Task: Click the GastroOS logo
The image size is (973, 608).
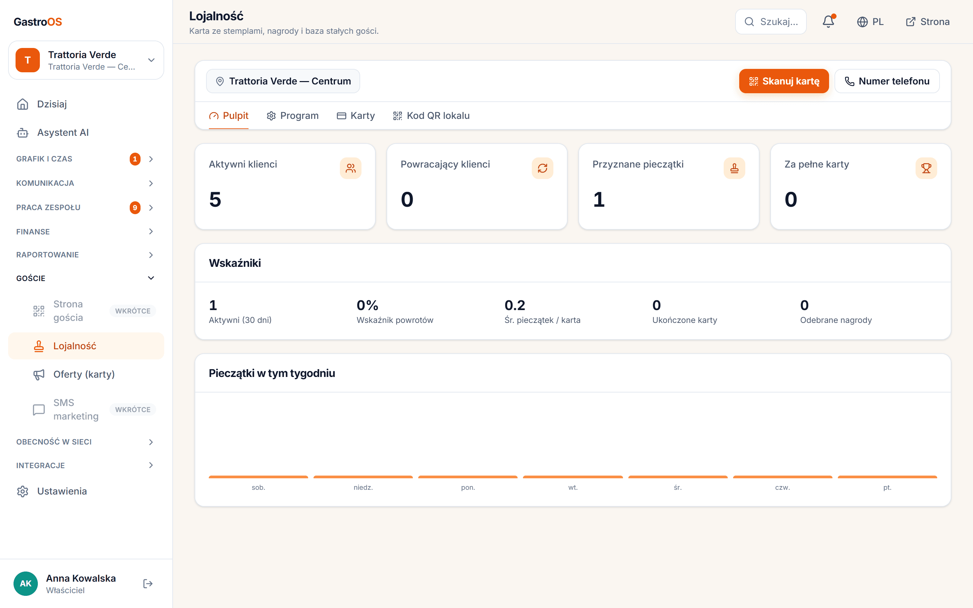Action: click(38, 22)
